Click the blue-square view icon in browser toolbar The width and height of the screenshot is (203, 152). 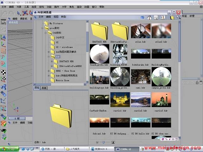coord(142,17)
